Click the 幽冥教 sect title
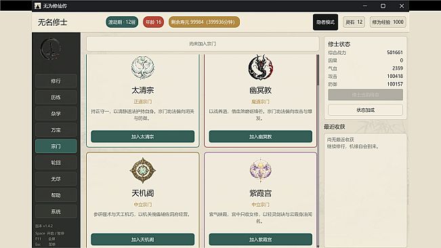The width and height of the screenshot is (441, 248). [260, 90]
